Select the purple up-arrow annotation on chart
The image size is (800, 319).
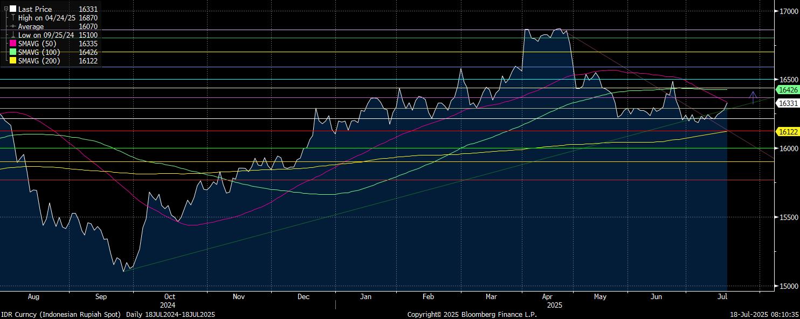(753, 97)
